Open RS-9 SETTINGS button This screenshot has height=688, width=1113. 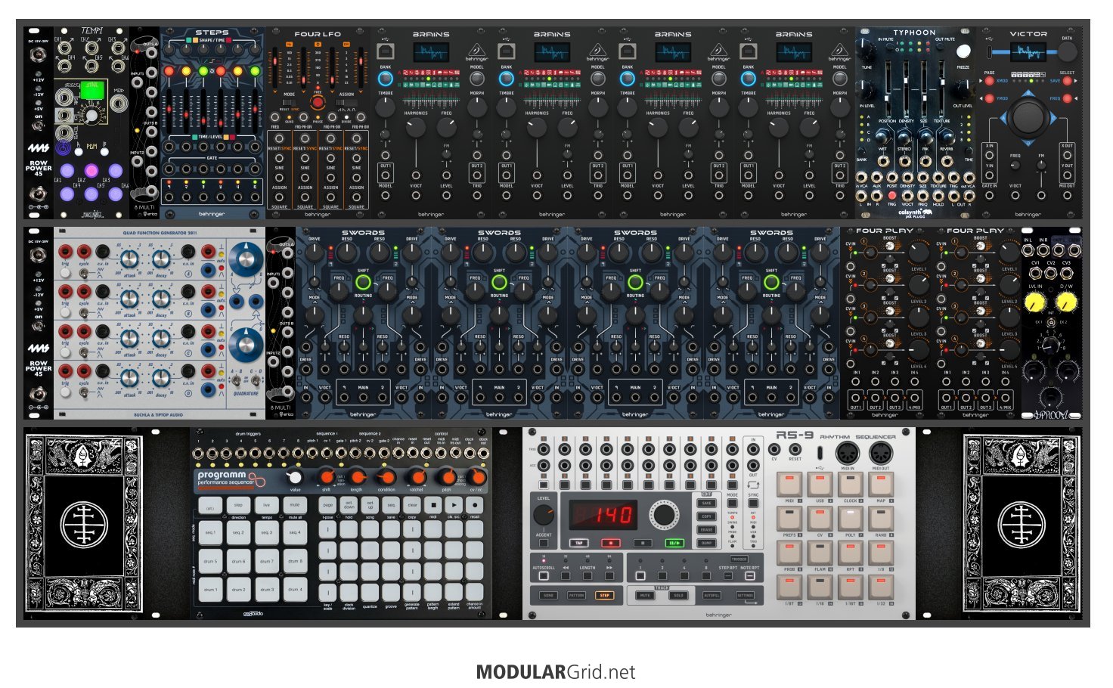pyautogui.click(x=745, y=596)
